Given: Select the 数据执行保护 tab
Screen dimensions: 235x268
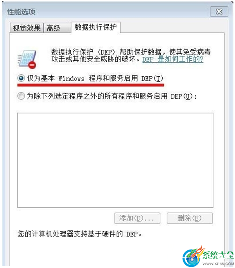Looking at the screenshot, I should [x=96, y=27].
